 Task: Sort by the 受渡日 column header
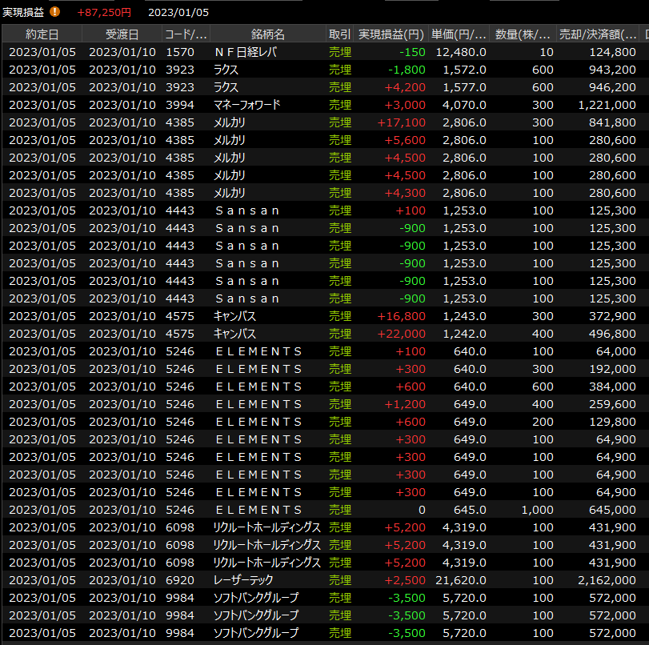tap(122, 34)
